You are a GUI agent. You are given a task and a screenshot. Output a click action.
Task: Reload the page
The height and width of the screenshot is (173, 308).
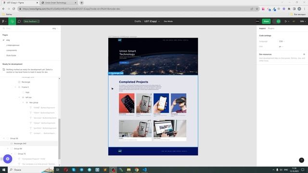click(x=14, y=9)
